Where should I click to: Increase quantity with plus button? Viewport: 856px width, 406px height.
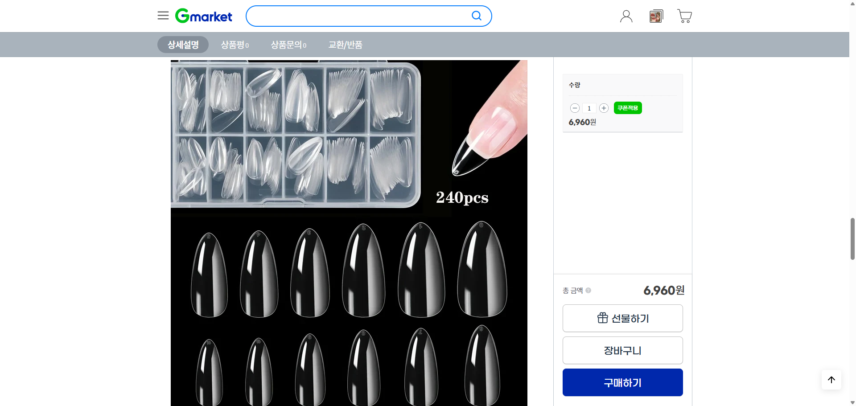coord(604,108)
